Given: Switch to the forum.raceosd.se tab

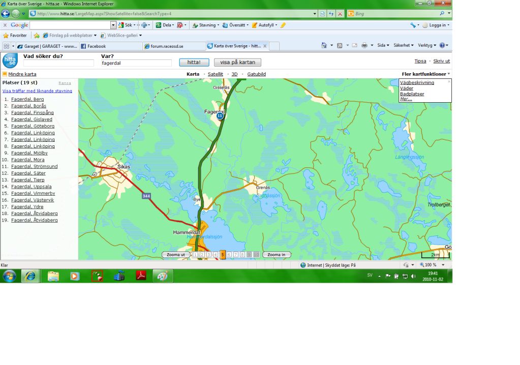Looking at the screenshot, I should pyautogui.click(x=170, y=46).
